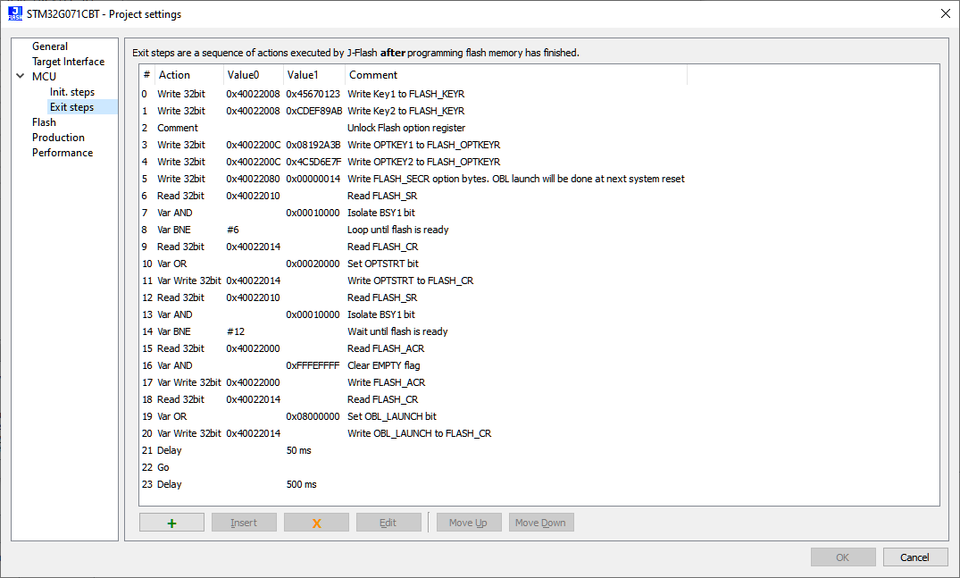Open the Target Interface settings page
This screenshot has width=960, height=578.
(68, 62)
